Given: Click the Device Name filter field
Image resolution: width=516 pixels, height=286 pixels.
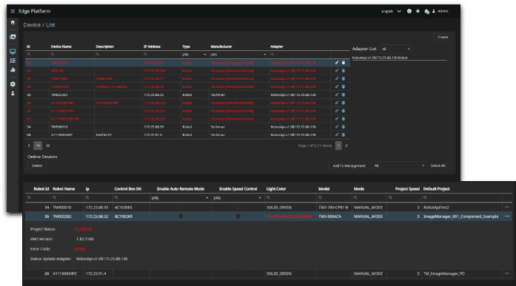Looking at the screenshot, I should (72, 55).
